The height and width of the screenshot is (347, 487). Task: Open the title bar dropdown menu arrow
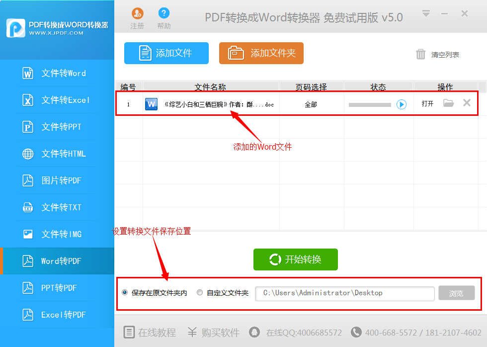426,13
